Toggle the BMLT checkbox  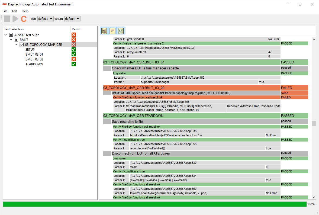pyautogui.click(x=17, y=40)
